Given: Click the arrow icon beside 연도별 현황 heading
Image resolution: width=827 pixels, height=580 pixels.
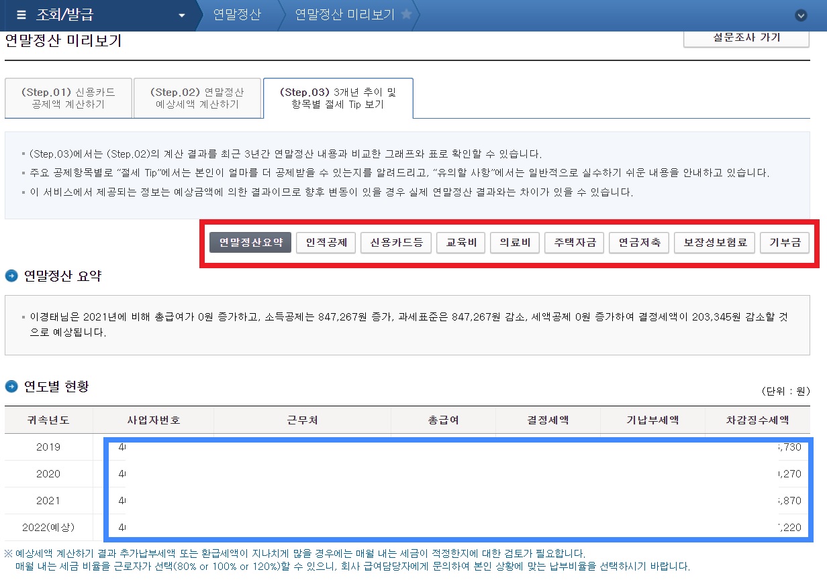Looking at the screenshot, I should (11, 387).
